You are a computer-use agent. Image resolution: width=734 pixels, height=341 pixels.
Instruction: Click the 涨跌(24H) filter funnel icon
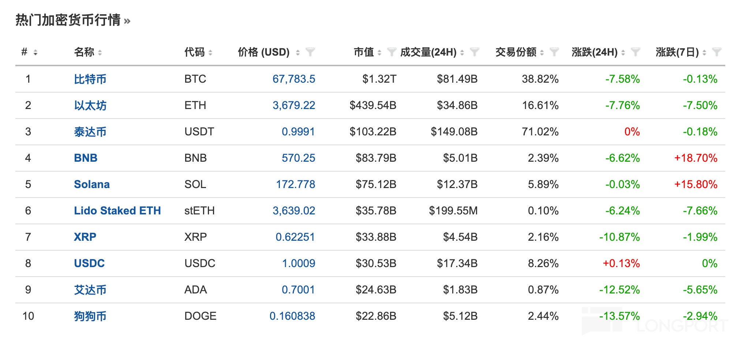635,52
